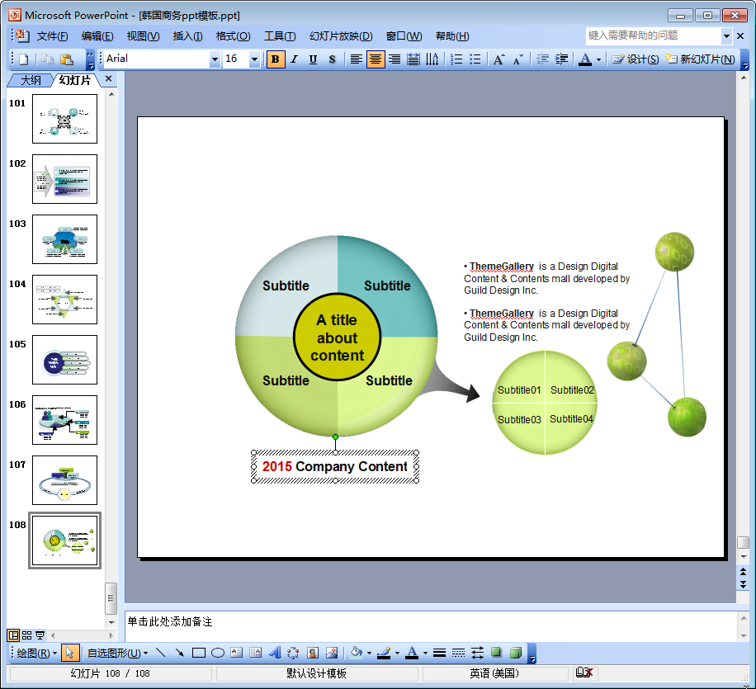Screen dimensions: 756x689
Task: Click the 新幻灯片(N) new slide button
Action: [x=701, y=59]
